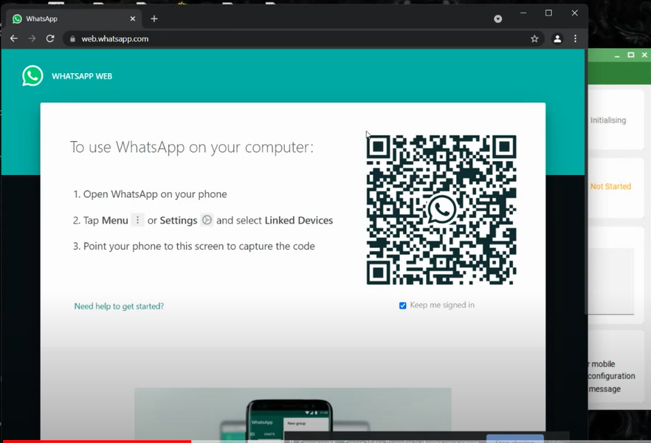Open the Chrome three-dot menu
Screen dimensions: 651x443
coord(576,39)
